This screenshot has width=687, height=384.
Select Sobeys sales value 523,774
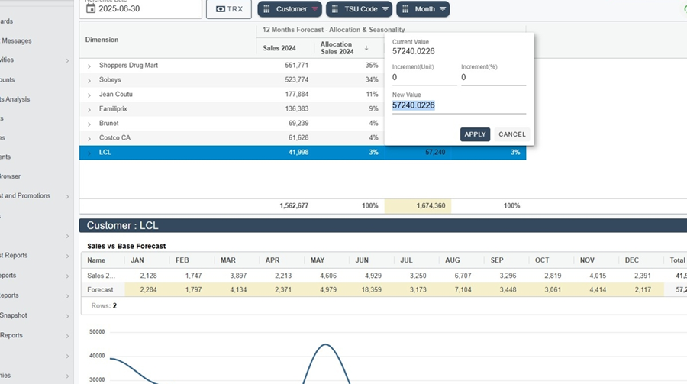tap(297, 80)
